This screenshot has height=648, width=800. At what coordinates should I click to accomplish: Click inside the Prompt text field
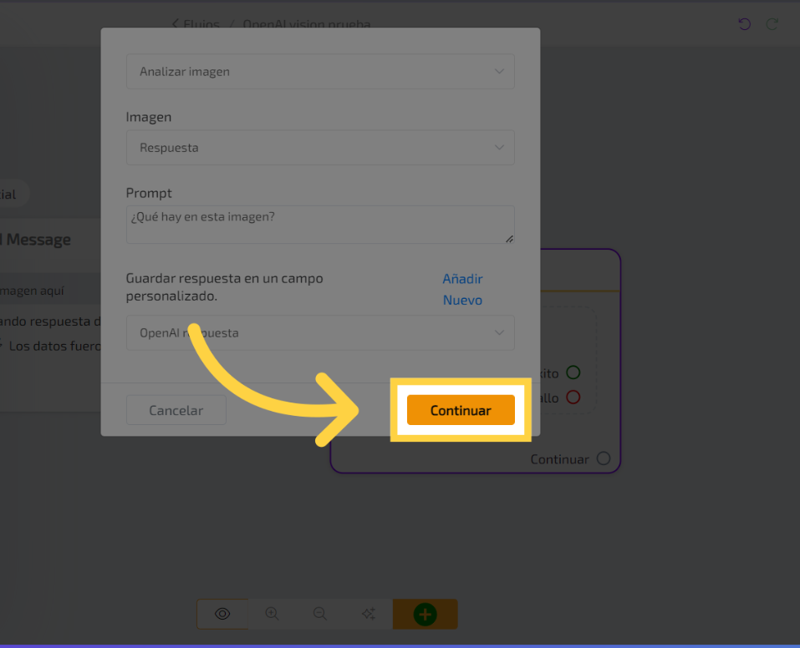click(x=320, y=224)
